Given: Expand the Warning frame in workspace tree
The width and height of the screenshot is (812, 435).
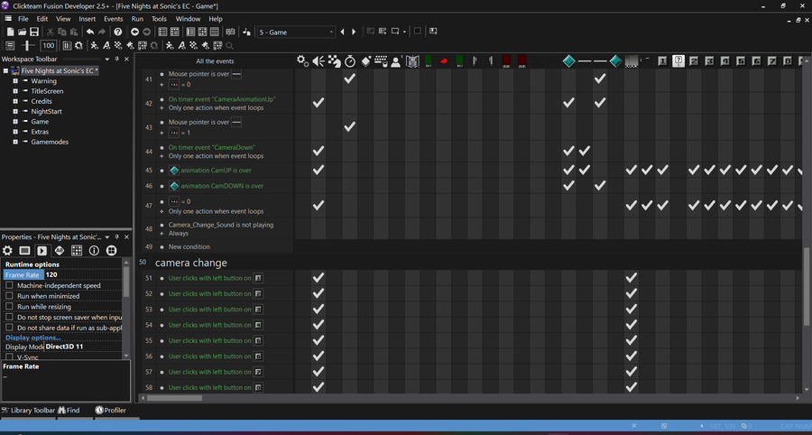Looking at the screenshot, I should 15,81.
